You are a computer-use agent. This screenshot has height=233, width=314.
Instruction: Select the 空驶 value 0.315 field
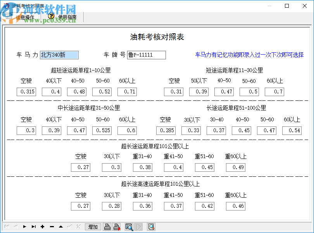[26, 92]
